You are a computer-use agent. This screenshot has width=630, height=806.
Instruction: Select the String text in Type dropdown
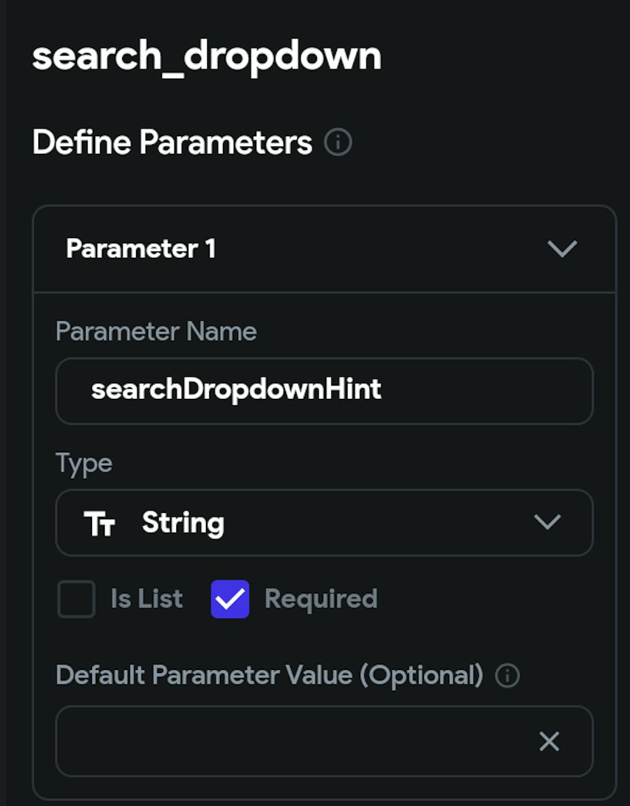tap(183, 523)
